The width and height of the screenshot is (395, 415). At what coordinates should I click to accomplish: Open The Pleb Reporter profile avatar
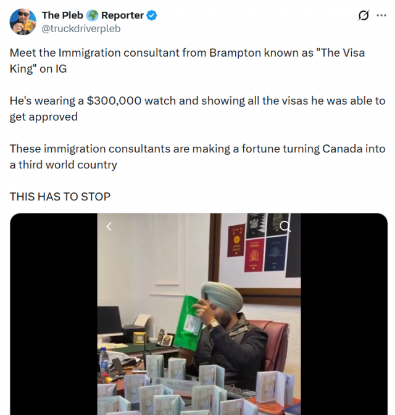23,22
